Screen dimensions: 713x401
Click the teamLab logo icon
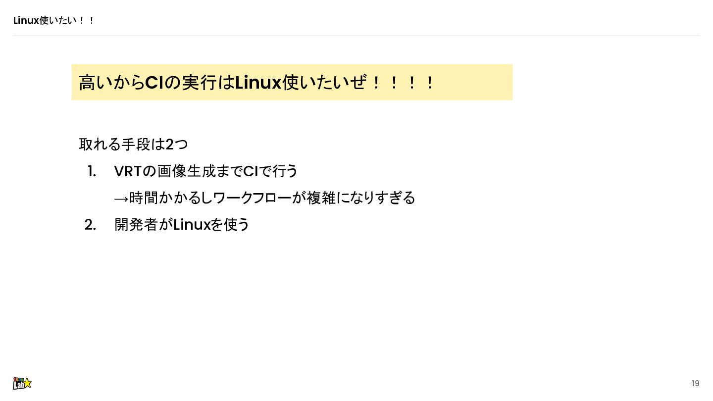point(22,383)
